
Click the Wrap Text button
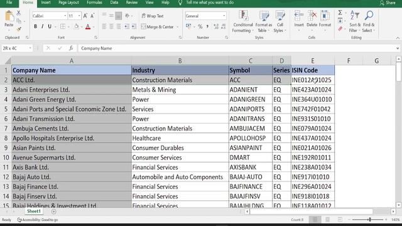tap(152, 16)
